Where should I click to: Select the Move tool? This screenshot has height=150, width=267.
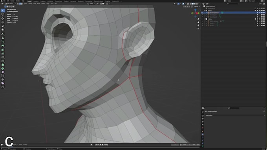tap(3, 18)
